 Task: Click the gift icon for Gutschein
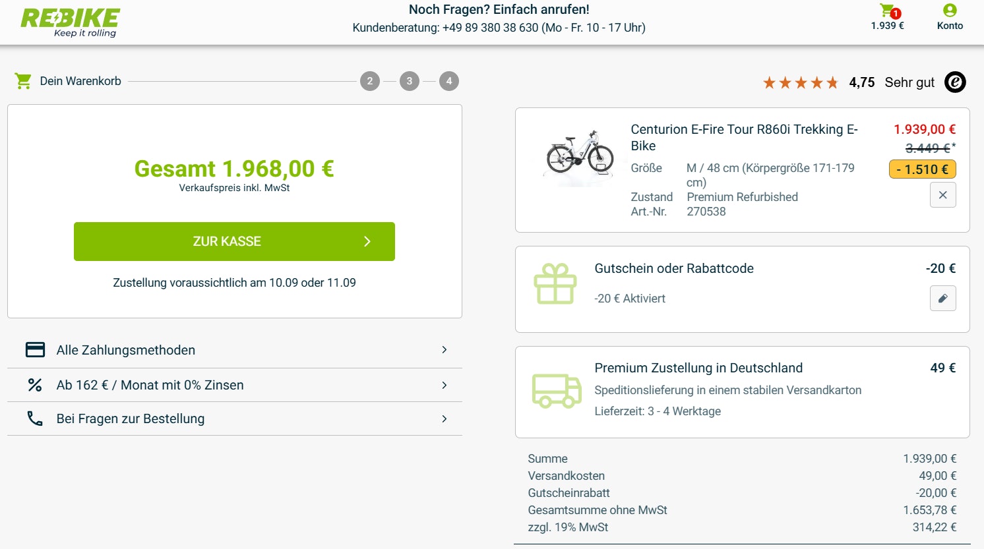pos(557,283)
